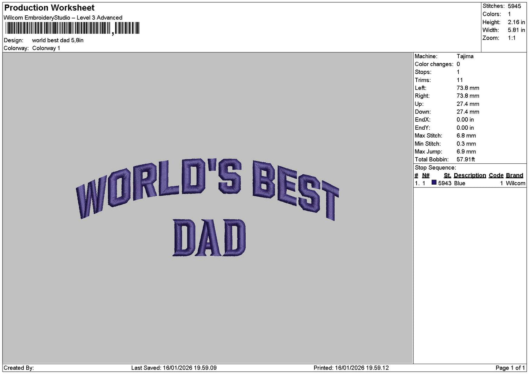The height and width of the screenshot is (374, 529).
Task: Click the Created By label
Action: tap(19, 368)
